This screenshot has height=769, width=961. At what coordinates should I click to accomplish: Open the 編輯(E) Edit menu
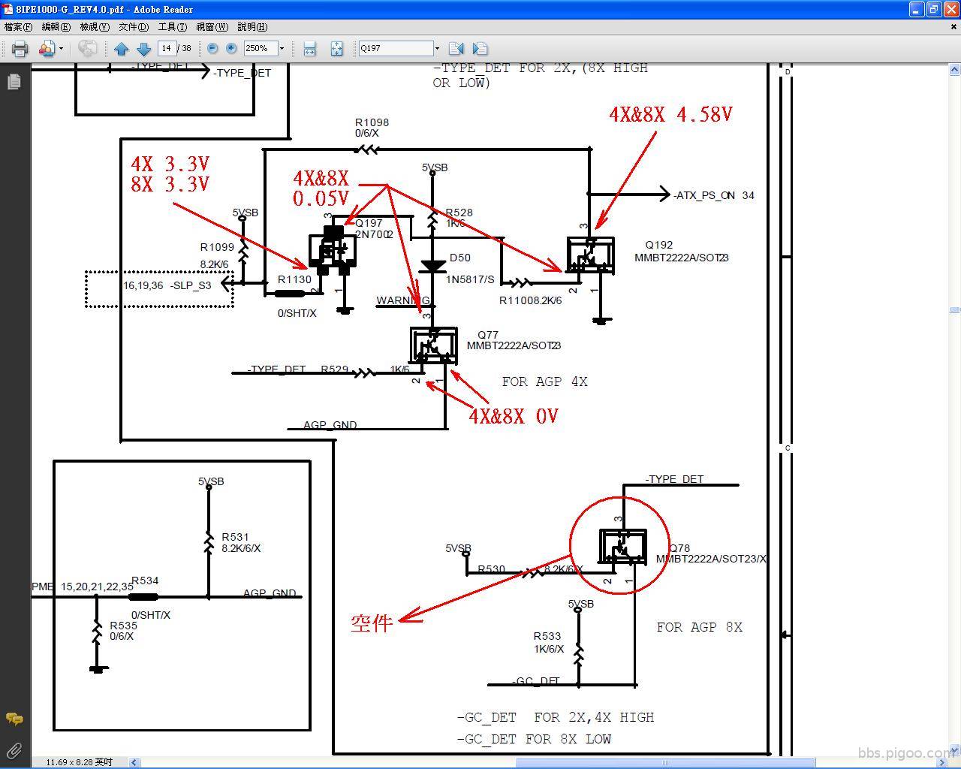(56, 27)
